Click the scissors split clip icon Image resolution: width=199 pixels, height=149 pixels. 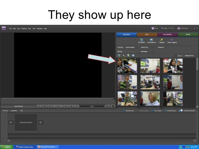[x=107, y=106]
